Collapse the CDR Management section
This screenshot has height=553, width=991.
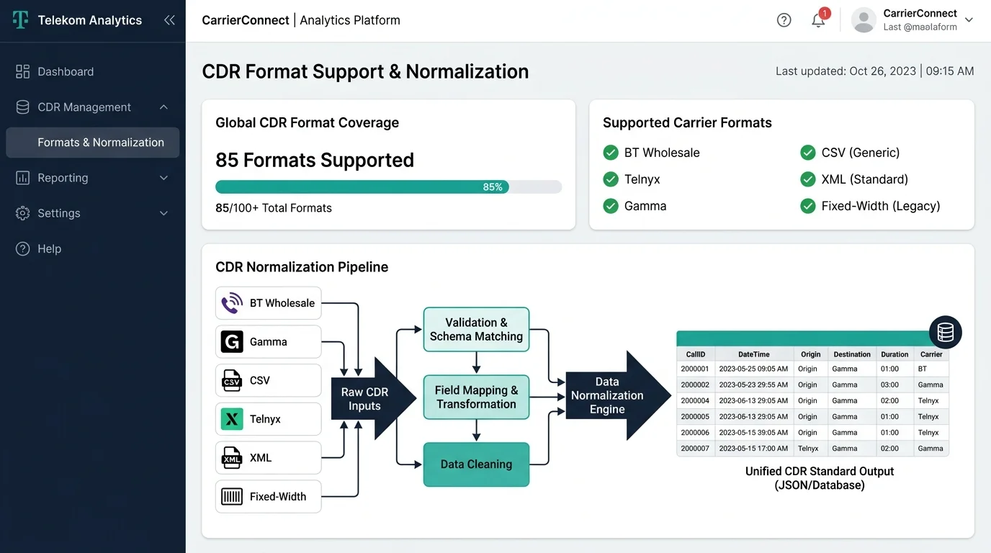pyautogui.click(x=163, y=107)
